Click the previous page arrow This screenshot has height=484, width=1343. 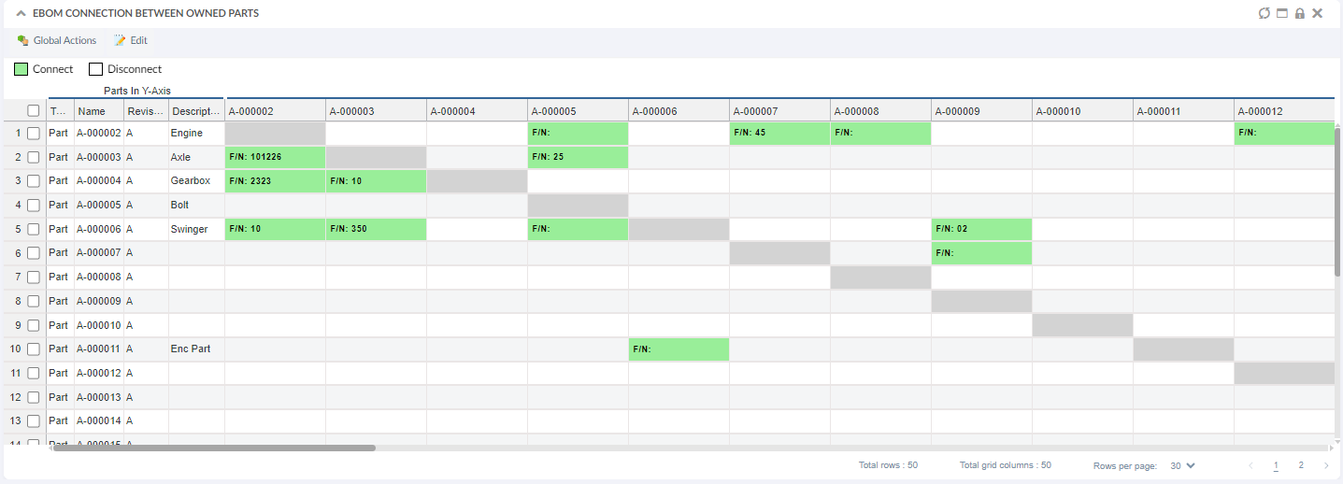pos(1251,465)
